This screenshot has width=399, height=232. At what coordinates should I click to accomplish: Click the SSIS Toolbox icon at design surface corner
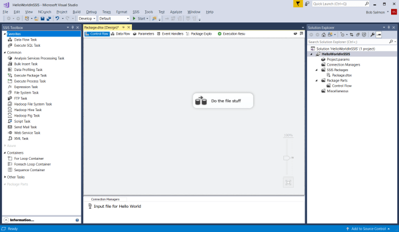pos(301,33)
